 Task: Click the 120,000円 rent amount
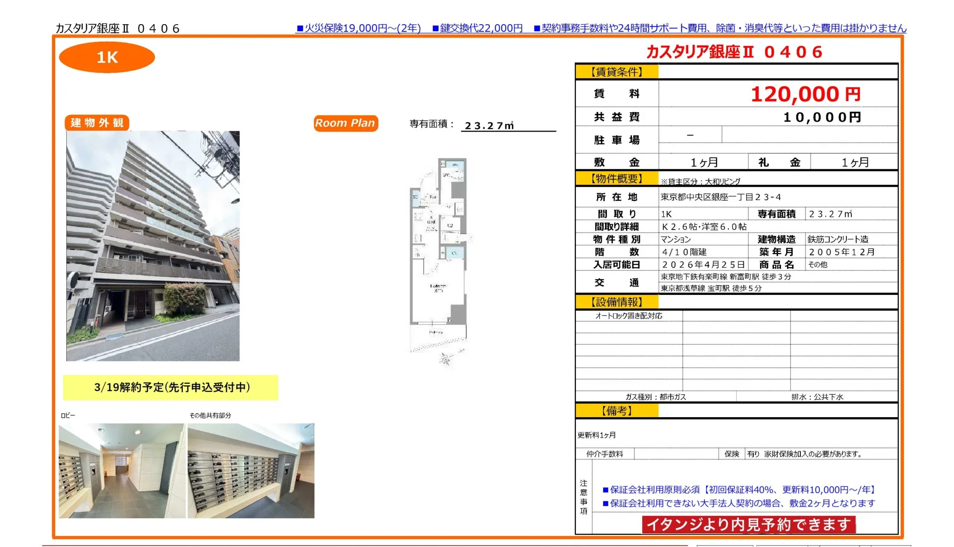pos(805,95)
